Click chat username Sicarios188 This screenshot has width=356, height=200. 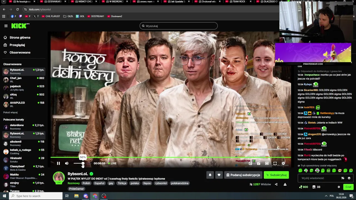coord(311,90)
